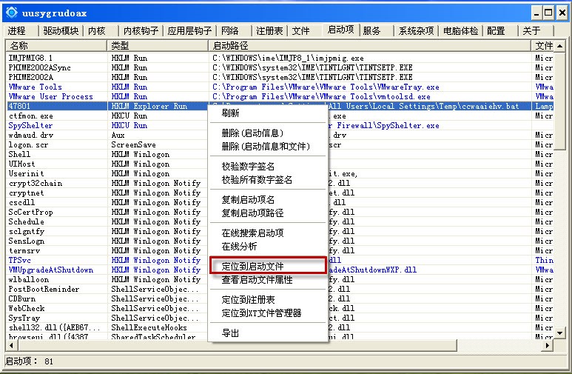Screen dimensions: 572x374
Task: Select the 启动项 tab
Action: pos(340,30)
